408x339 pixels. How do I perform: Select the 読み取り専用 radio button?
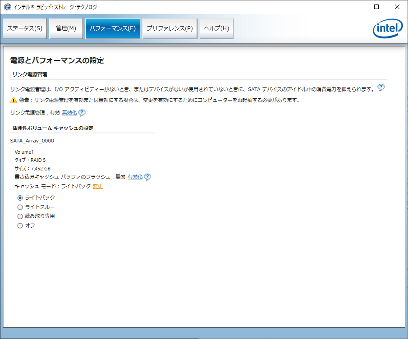[x=20, y=216]
